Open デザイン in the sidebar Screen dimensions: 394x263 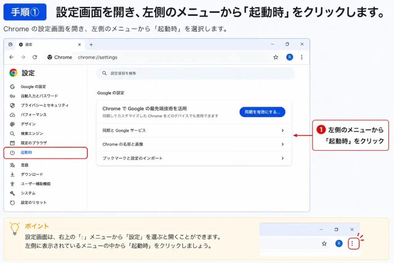tap(28, 124)
